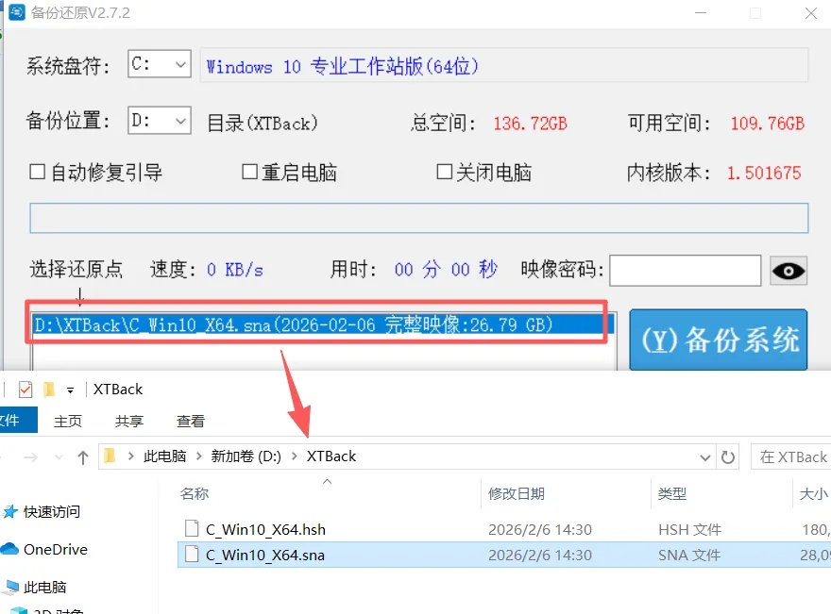Click the sort arrow above 名称 column
The height and width of the screenshot is (614, 831).
click(327, 479)
